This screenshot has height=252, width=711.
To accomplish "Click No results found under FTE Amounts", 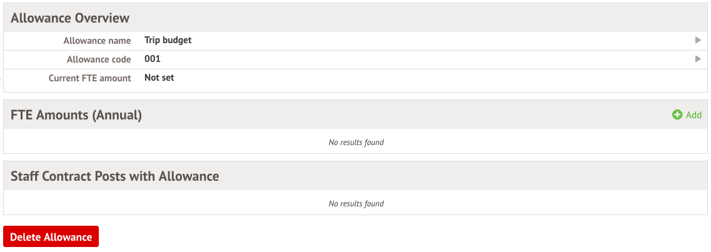I will pyautogui.click(x=356, y=143).
